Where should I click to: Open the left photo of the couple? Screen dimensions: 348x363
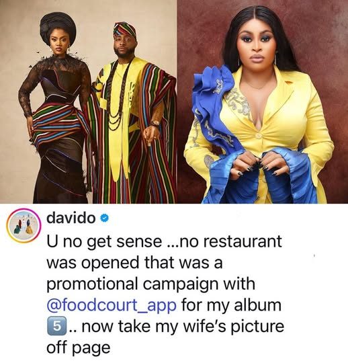tap(89, 102)
